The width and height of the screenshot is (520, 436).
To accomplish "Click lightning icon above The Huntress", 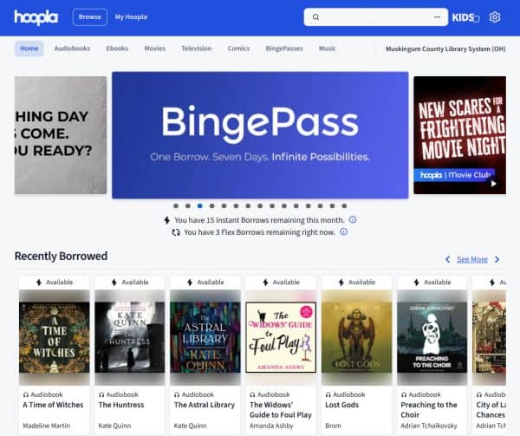I will click(114, 283).
